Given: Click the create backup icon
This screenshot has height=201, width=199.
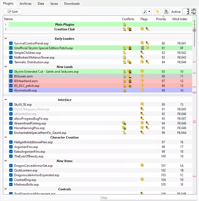Looking at the screenshot, I should point(166,12).
